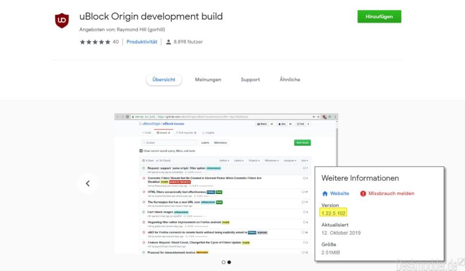Click the Website house icon
Viewport: 465px width, 271px height.
[325, 193]
